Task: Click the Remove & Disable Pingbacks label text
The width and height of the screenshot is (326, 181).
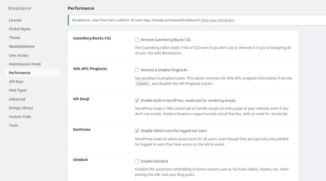Action: click(164, 70)
